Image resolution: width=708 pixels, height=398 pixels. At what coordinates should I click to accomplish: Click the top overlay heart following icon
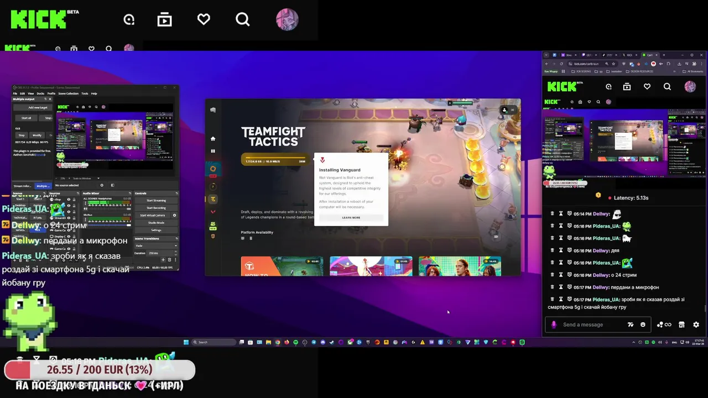pyautogui.click(x=204, y=19)
